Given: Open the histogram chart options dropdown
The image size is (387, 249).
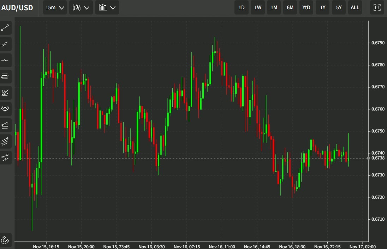Looking at the screenshot, I should [107, 7].
